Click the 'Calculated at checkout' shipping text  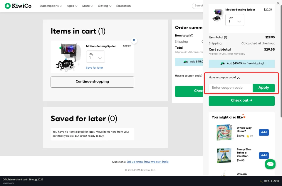tap(258, 43)
